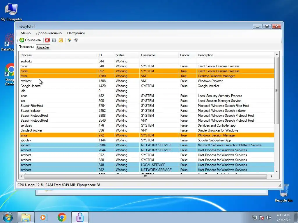298x223 pixels.
Task: Select the lsass process row
Action: pos(147,96)
